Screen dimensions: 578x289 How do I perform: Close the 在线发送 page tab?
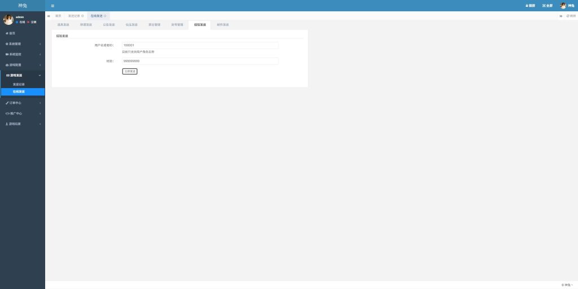tap(106, 16)
